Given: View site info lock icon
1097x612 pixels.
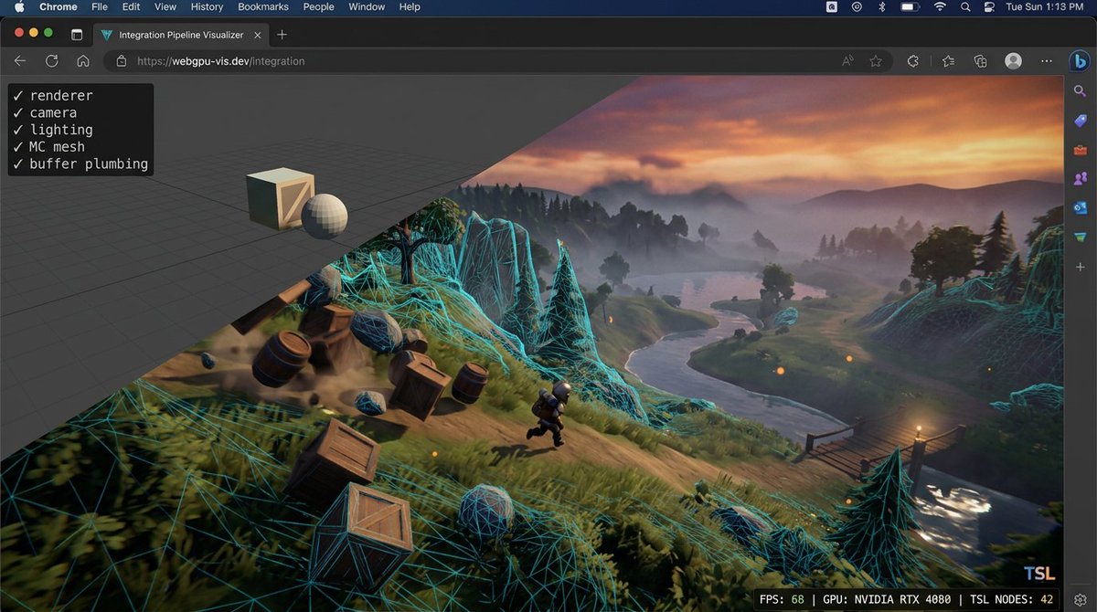Looking at the screenshot, I should coord(121,61).
